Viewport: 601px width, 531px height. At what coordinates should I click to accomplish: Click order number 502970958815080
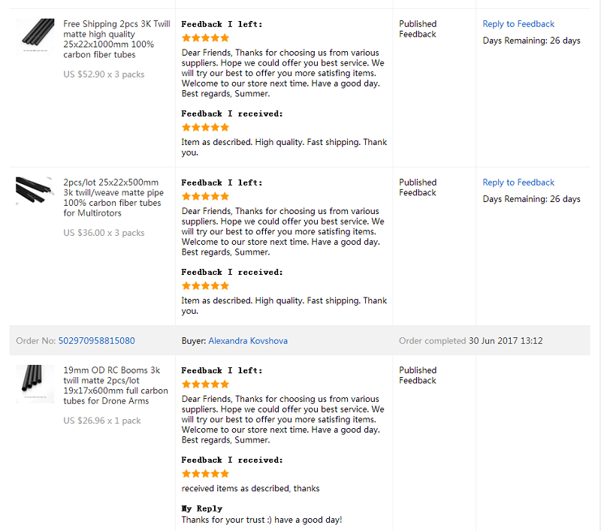tap(97, 340)
